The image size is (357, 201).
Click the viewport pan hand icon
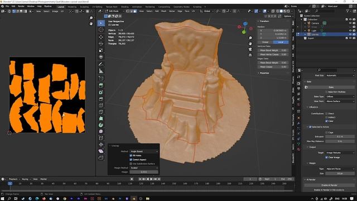click(250, 44)
